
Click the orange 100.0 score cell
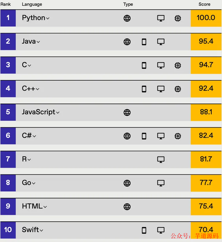[x=206, y=18]
